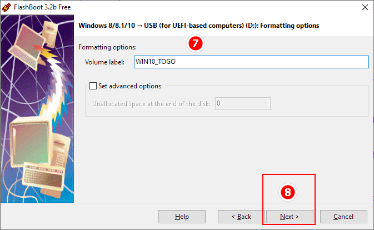Proceed with the Next button
Image resolution: width=374 pixels, height=230 pixels.
290,217
